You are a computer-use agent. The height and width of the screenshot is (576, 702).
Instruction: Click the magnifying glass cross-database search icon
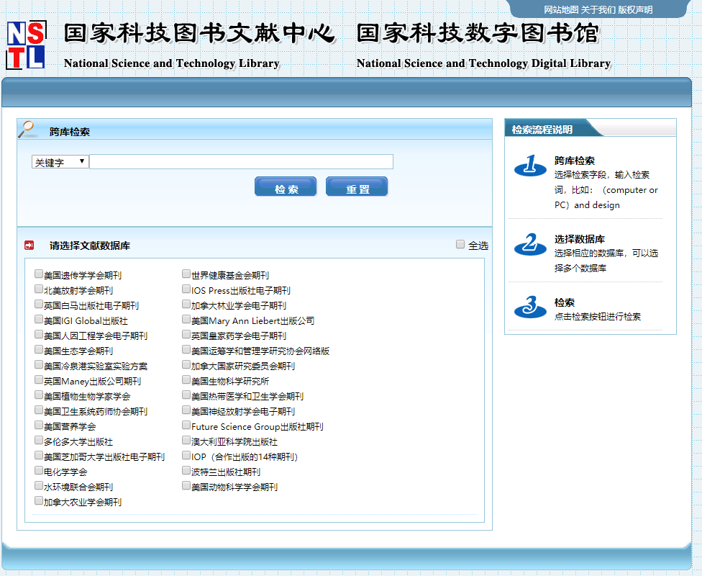(x=27, y=130)
